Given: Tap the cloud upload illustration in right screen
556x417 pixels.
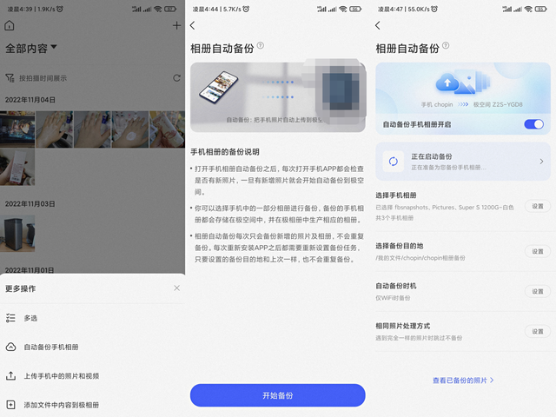Looking at the screenshot, I should click(x=463, y=83).
